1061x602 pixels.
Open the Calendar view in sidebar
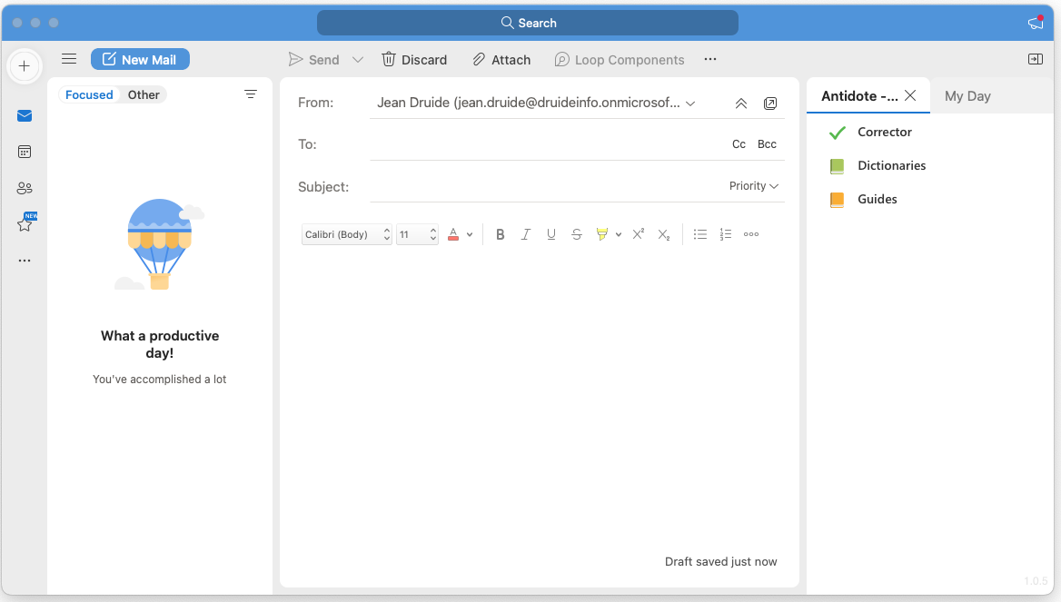[x=25, y=152]
